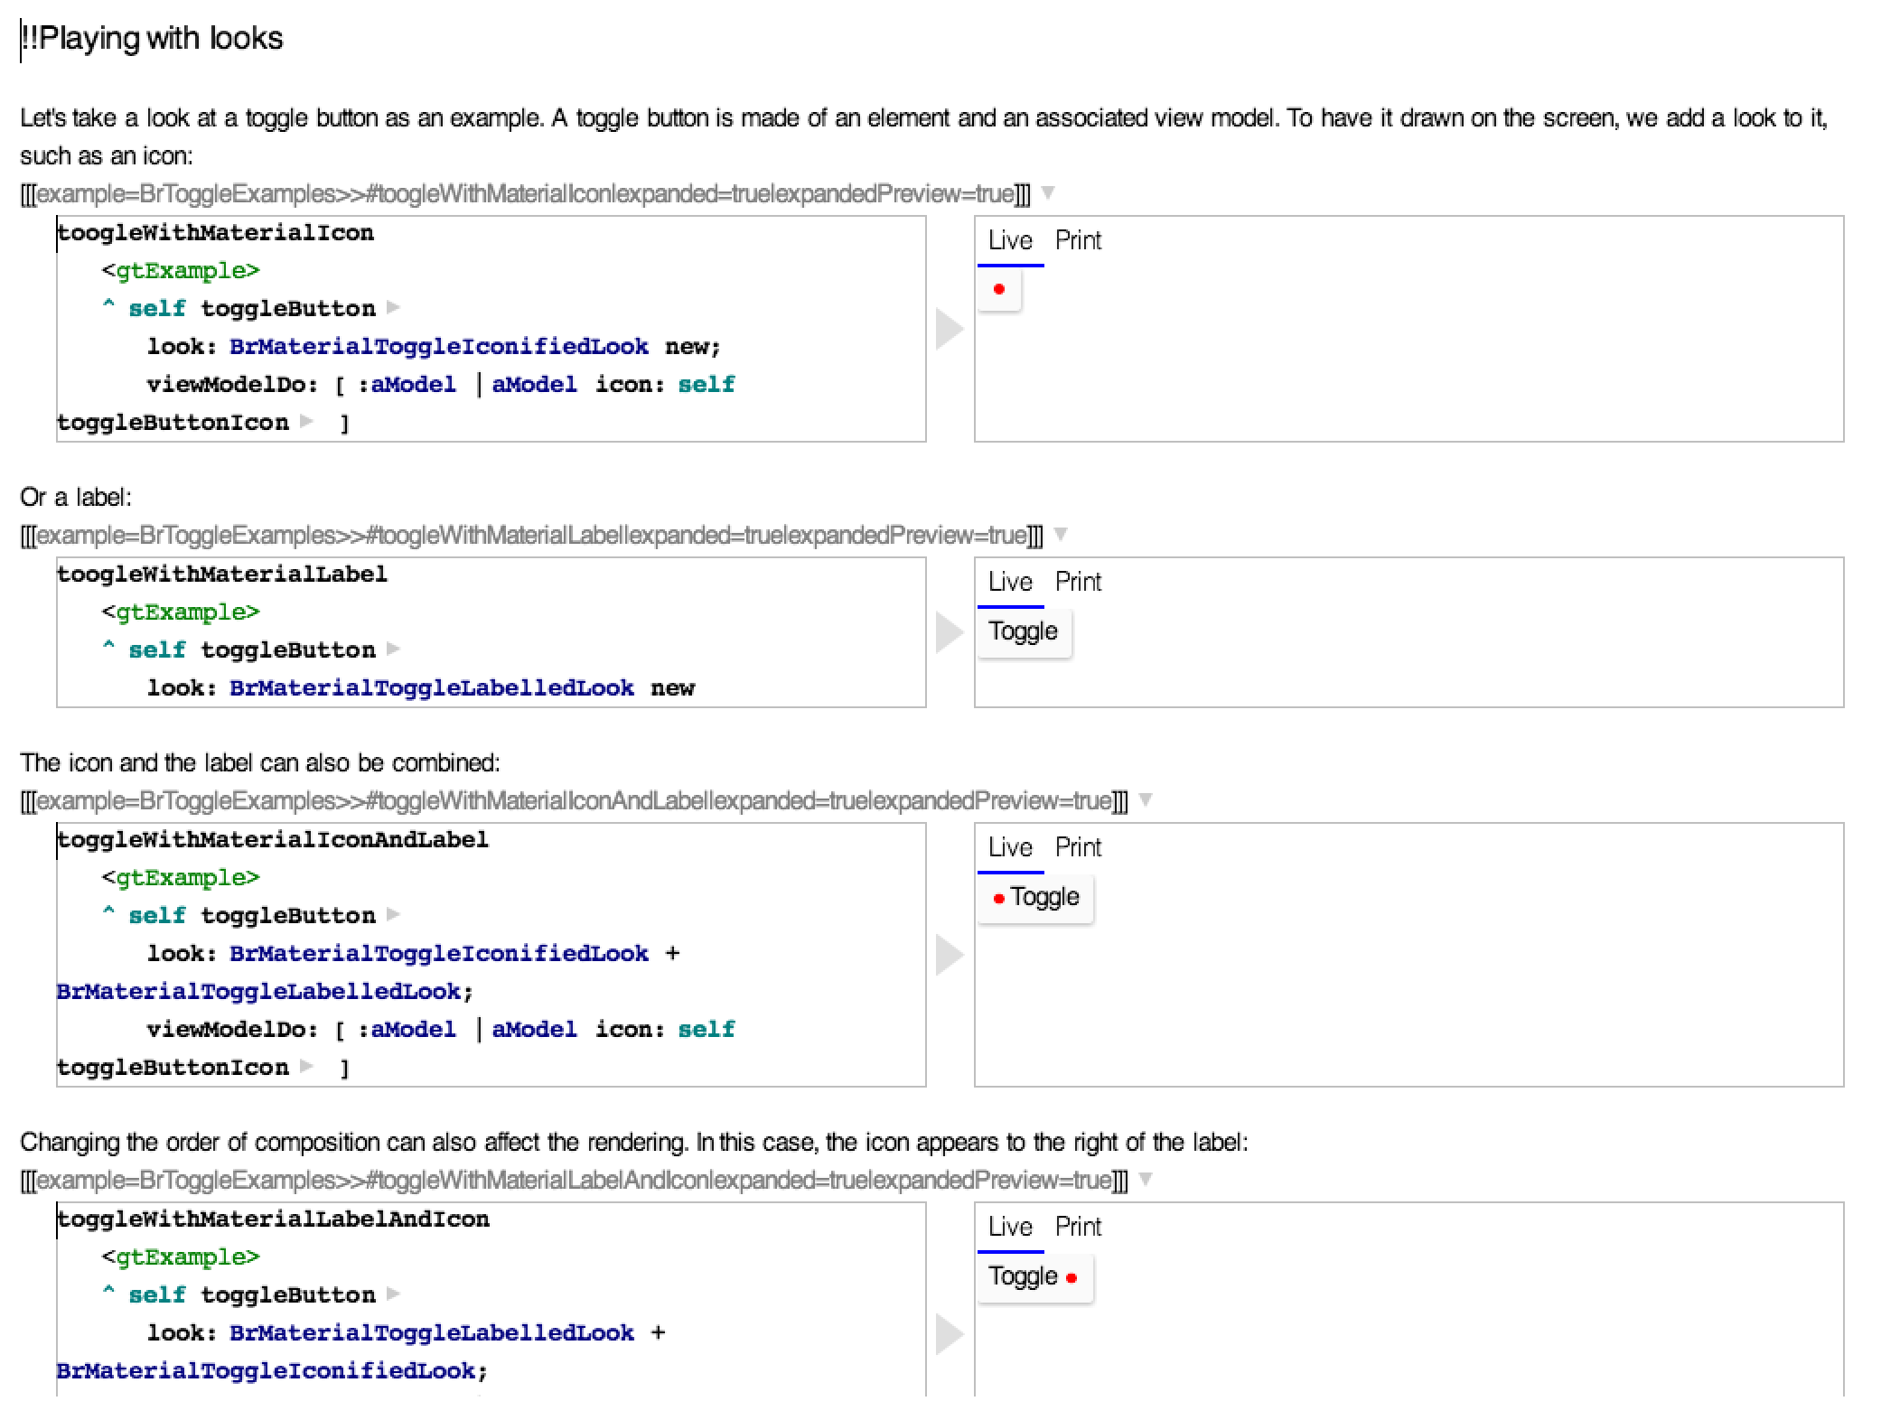This screenshot has height=1420, width=1881.
Task: Expand toggleButton triangle in toogleWithMaterialIcon code
Action: point(393,308)
